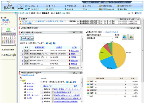Click info icon beside 20件中 count text

pos(54,43)
